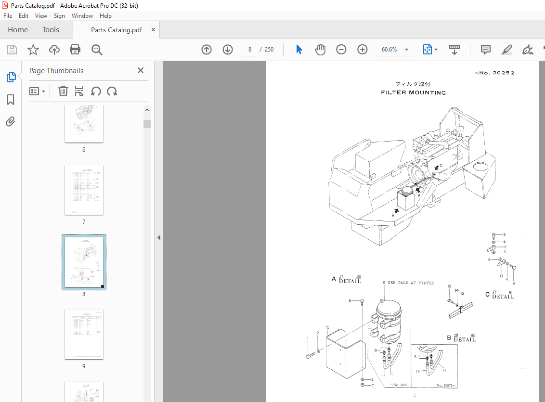Switch to the Tools tab
Viewport: 545px width, 402px height.
(x=51, y=30)
